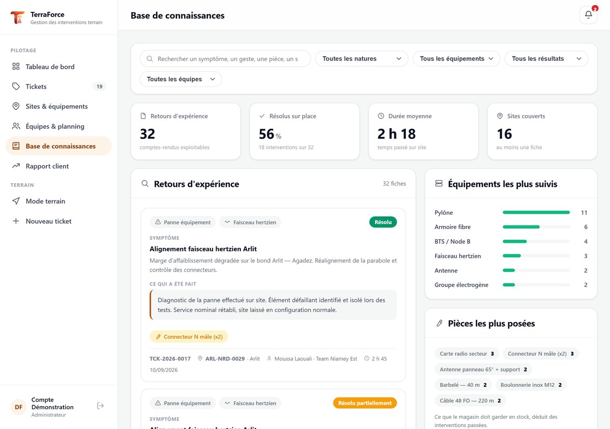Expand the Toutes les natures dropdown
The width and height of the screenshot is (610, 429).
[x=362, y=59]
